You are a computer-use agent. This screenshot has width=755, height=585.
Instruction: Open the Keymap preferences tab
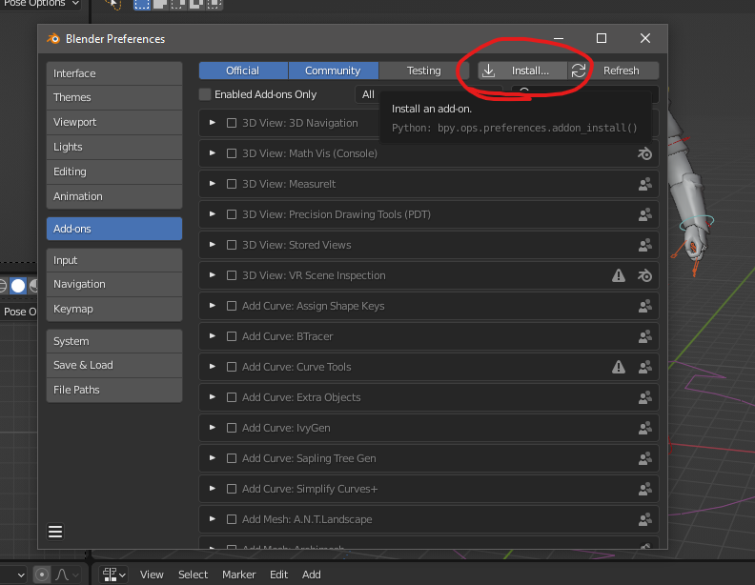pos(114,309)
